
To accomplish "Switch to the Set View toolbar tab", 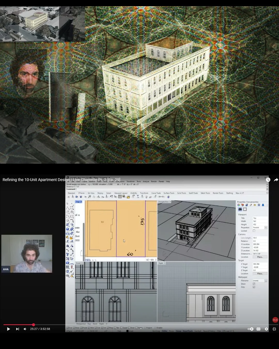I will click(x=91, y=193).
